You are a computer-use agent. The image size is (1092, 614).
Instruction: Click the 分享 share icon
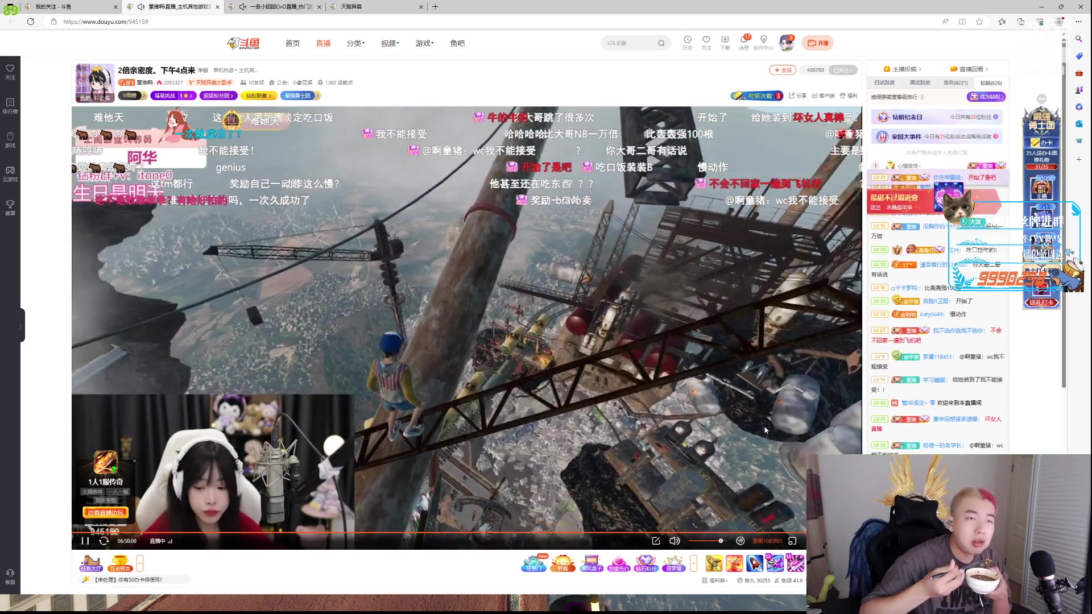click(797, 96)
